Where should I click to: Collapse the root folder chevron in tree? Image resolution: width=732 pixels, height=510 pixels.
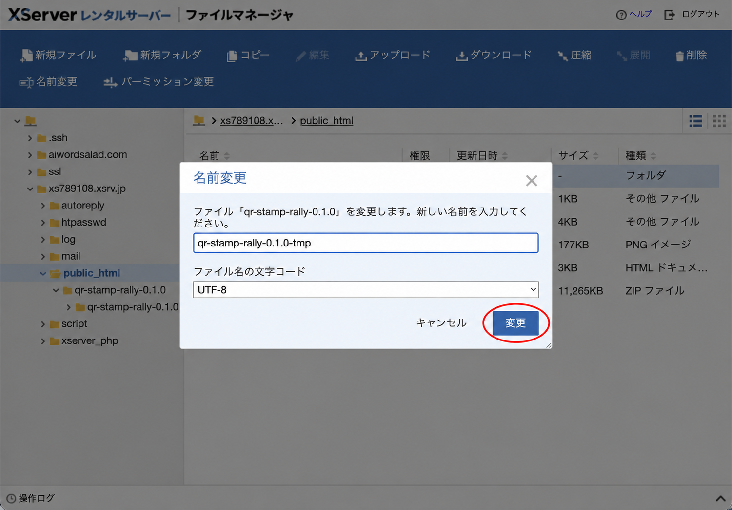pos(17,121)
